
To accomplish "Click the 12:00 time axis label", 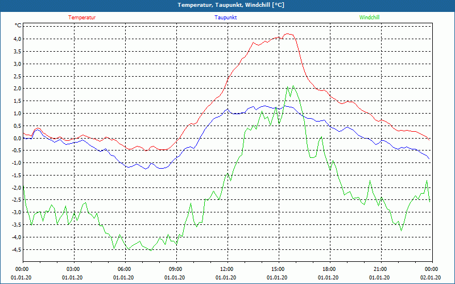I will (x=227, y=269).
